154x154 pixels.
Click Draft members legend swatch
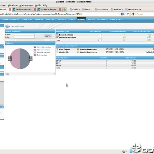(x=35, y=55)
